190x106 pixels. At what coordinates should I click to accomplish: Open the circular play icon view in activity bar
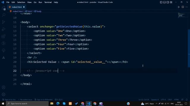(4, 43)
